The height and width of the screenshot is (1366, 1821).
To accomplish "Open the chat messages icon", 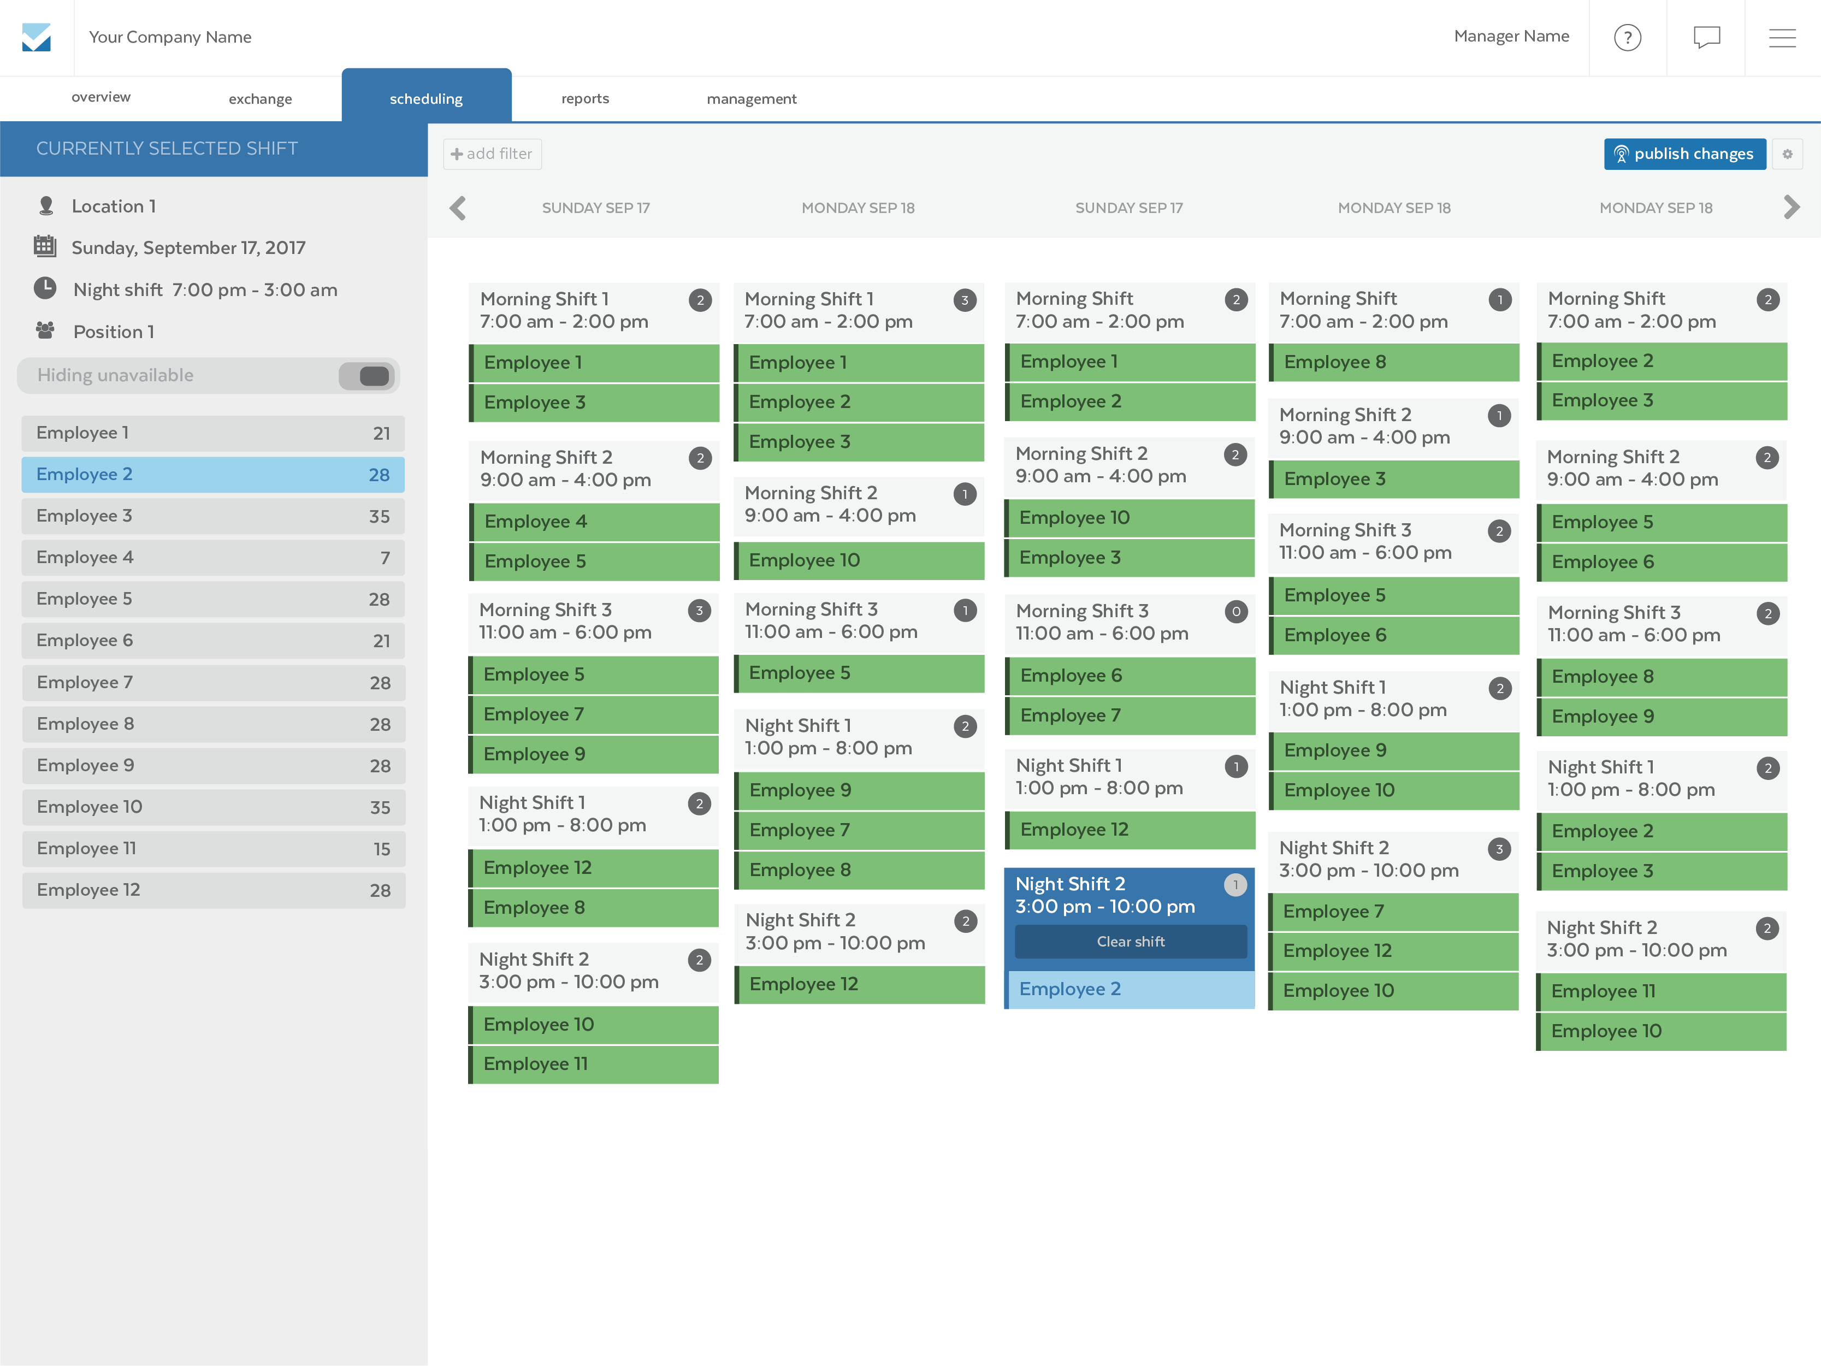I will tap(1706, 37).
